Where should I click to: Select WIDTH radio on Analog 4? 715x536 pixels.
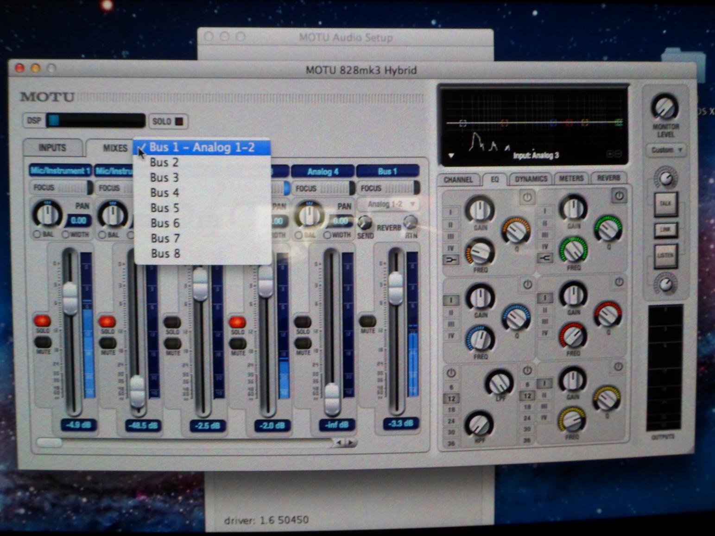(327, 235)
